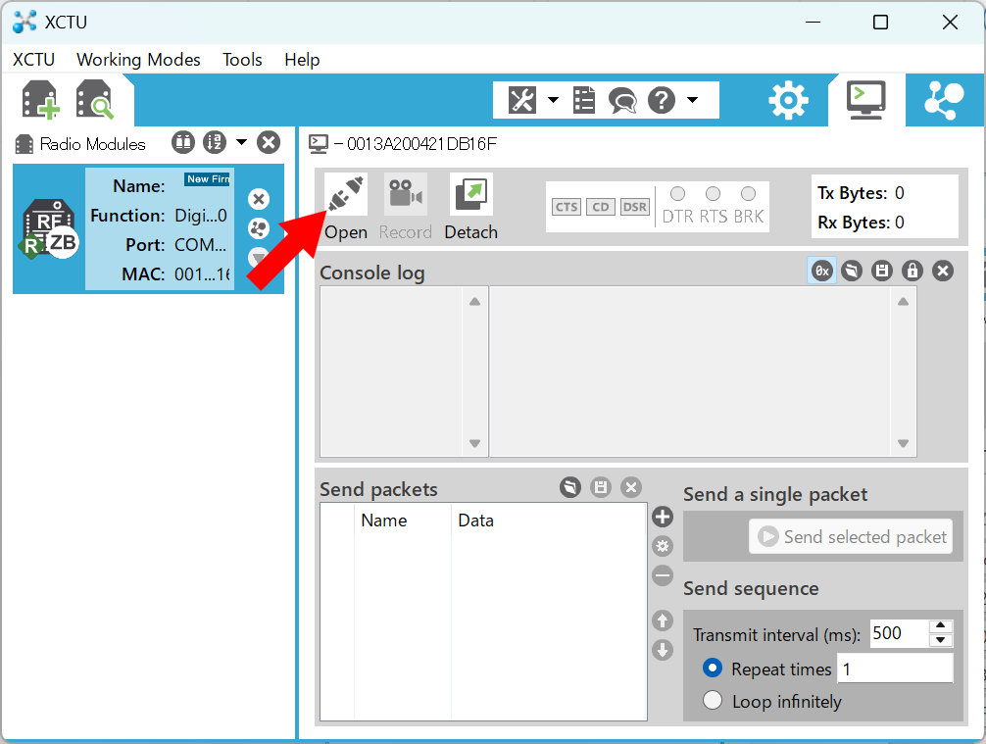Click scroll down arrow console right pane
This screenshot has width=986, height=744.
[x=903, y=443]
